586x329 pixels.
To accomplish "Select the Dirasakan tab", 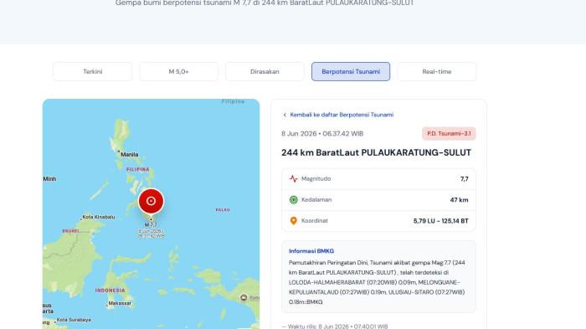I will tap(265, 71).
